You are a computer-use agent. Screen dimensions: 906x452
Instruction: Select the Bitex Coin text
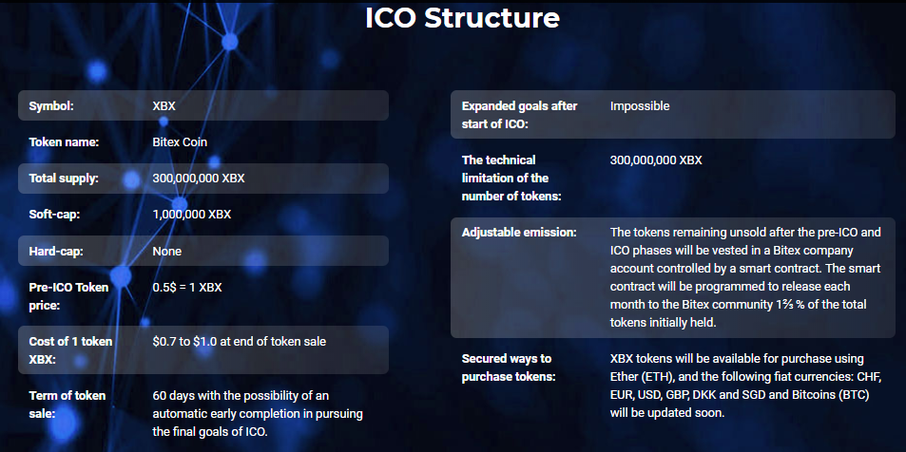pos(180,142)
